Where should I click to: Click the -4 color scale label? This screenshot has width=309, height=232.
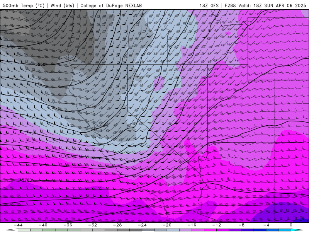point(267,225)
